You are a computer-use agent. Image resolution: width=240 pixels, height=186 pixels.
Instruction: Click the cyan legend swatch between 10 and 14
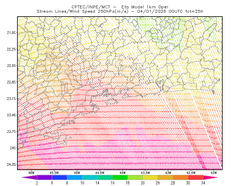click(90, 177)
